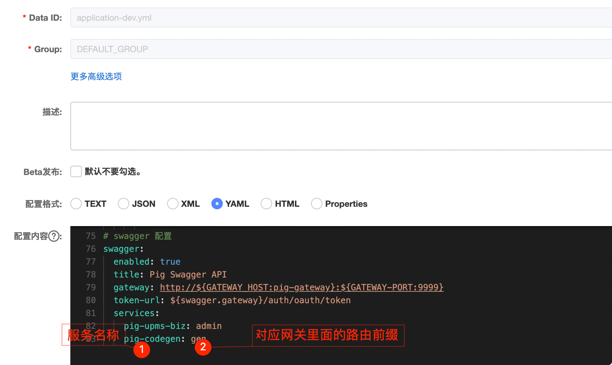Click the Group input field
The height and width of the screenshot is (365, 612).
coord(341,49)
